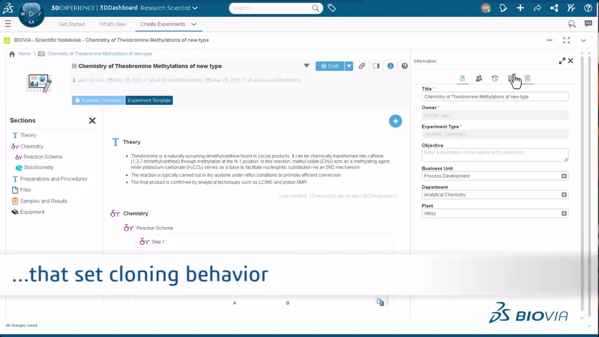Expand the Information panel
599x337 pixels.
(x=562, y=61)
